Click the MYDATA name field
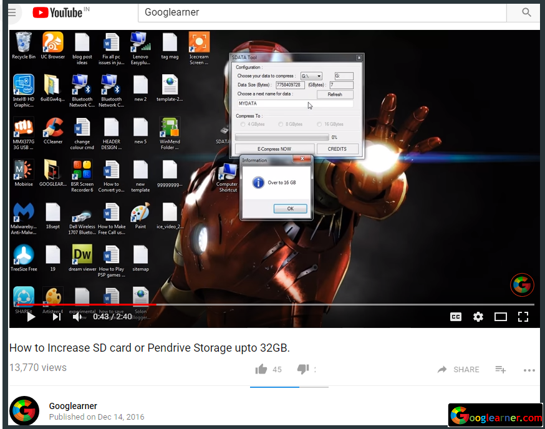 click(x=295, y=104)
